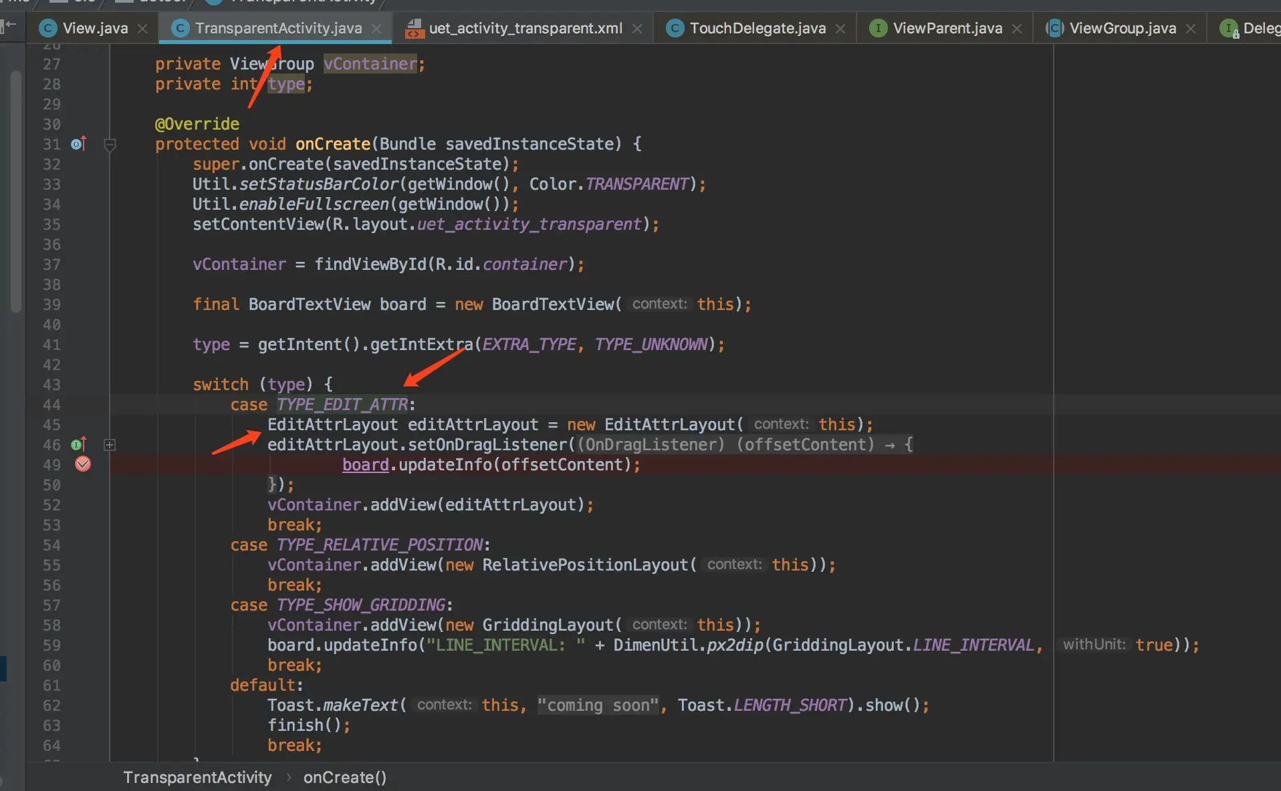Screen dimensions: 1281x791
Task: Click the default keyword on line 61
Action: tap(263, 685)
